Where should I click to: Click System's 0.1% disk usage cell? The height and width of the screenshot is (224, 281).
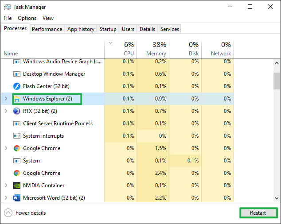click(x=185, y=161)
